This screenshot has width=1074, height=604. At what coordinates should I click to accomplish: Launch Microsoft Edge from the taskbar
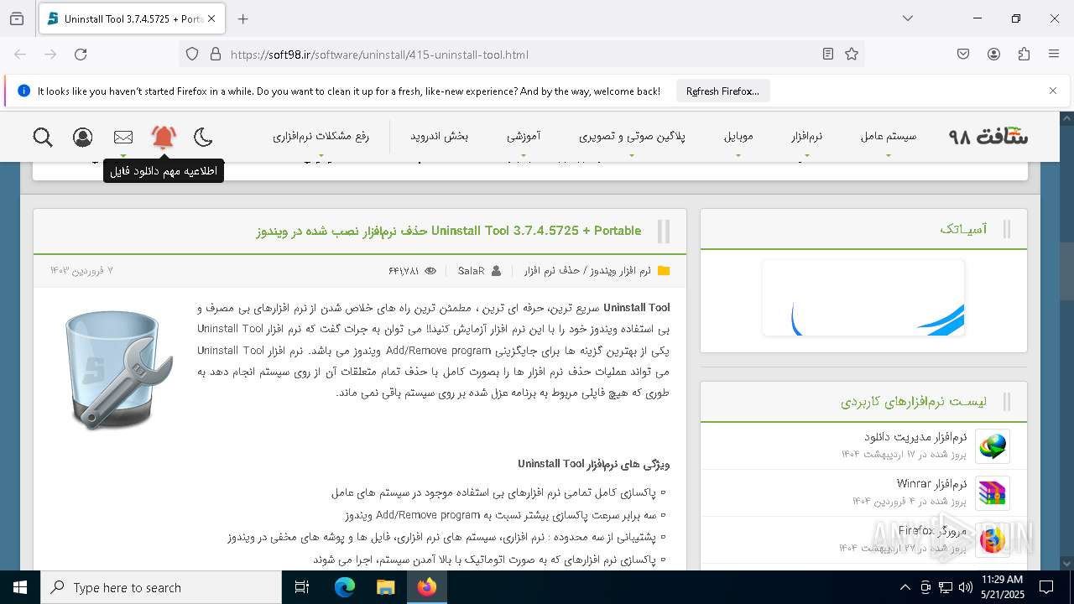(345, 587)
